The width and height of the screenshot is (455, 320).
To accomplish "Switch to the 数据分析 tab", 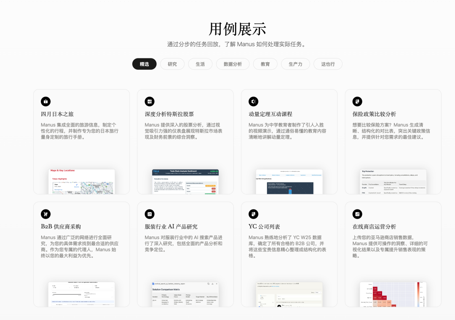I will click(233, 64).
